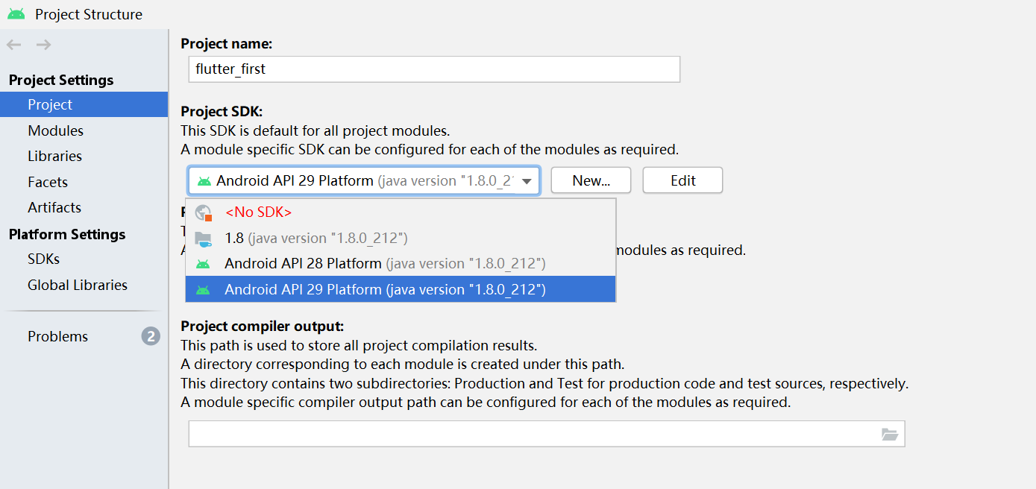Choose Android API 28 Platform from list
The height and width of the screenshot is (489, 1036).
pyautogui.click(x=401, y=264)
